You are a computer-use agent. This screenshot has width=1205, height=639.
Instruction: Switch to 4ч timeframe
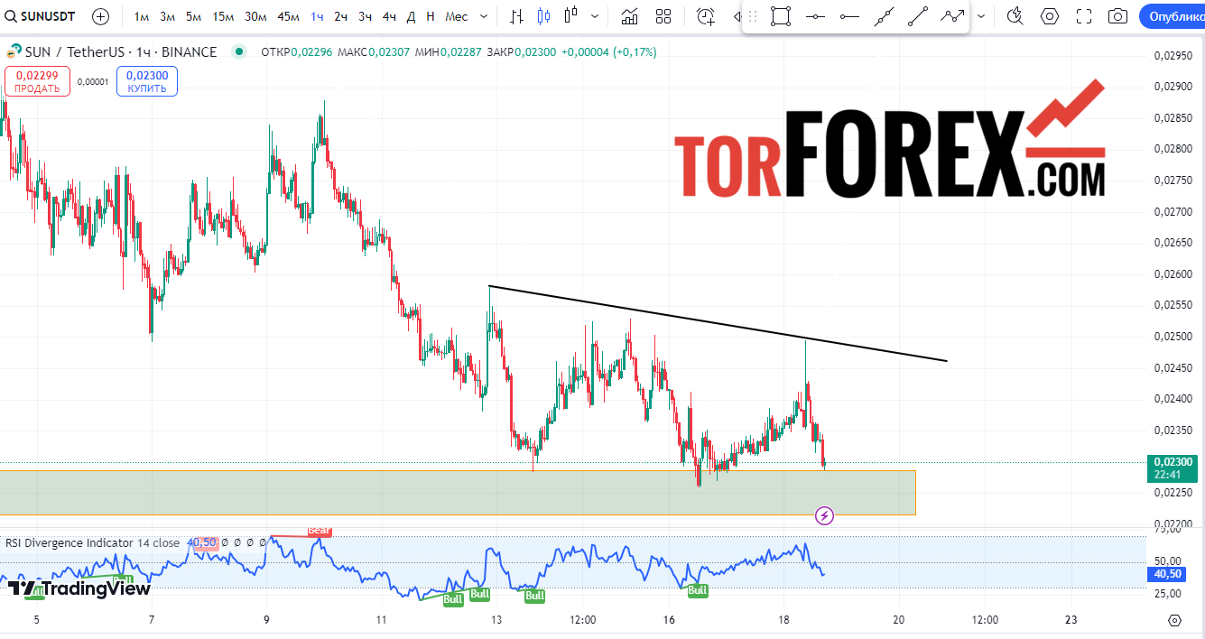click(389, 16)
